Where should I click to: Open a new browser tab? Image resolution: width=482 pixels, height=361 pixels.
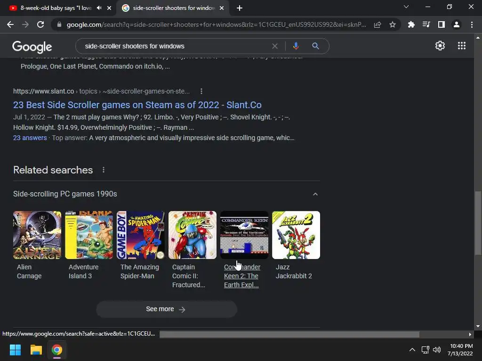(x=240, y=8)
